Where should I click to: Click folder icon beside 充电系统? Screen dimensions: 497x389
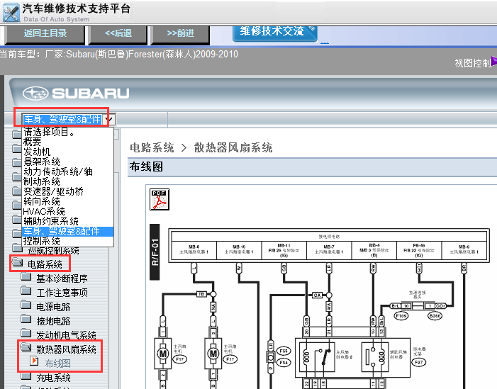click(x=26, y=376)
